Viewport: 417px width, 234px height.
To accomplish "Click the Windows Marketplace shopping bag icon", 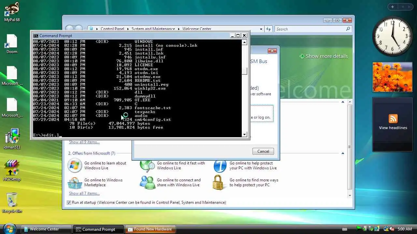I will [x=75, y=183].
